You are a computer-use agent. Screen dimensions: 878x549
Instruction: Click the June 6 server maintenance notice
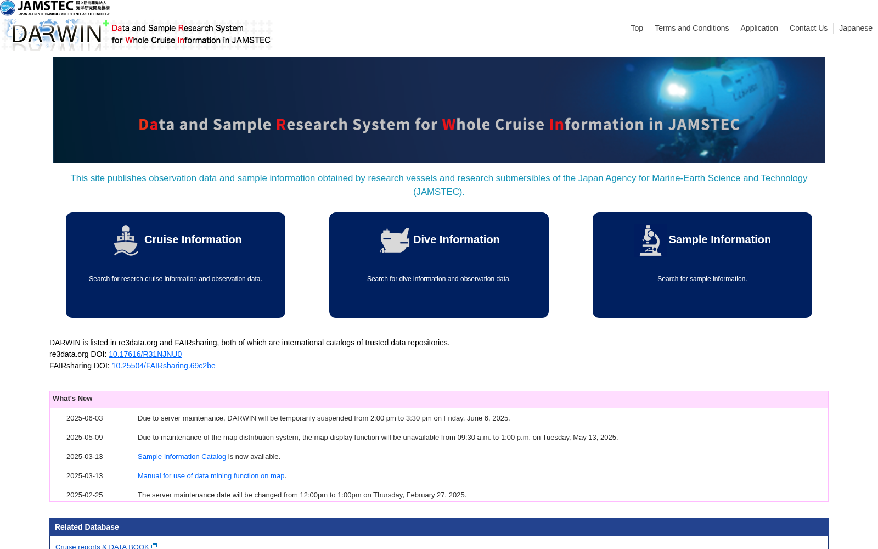324,418
